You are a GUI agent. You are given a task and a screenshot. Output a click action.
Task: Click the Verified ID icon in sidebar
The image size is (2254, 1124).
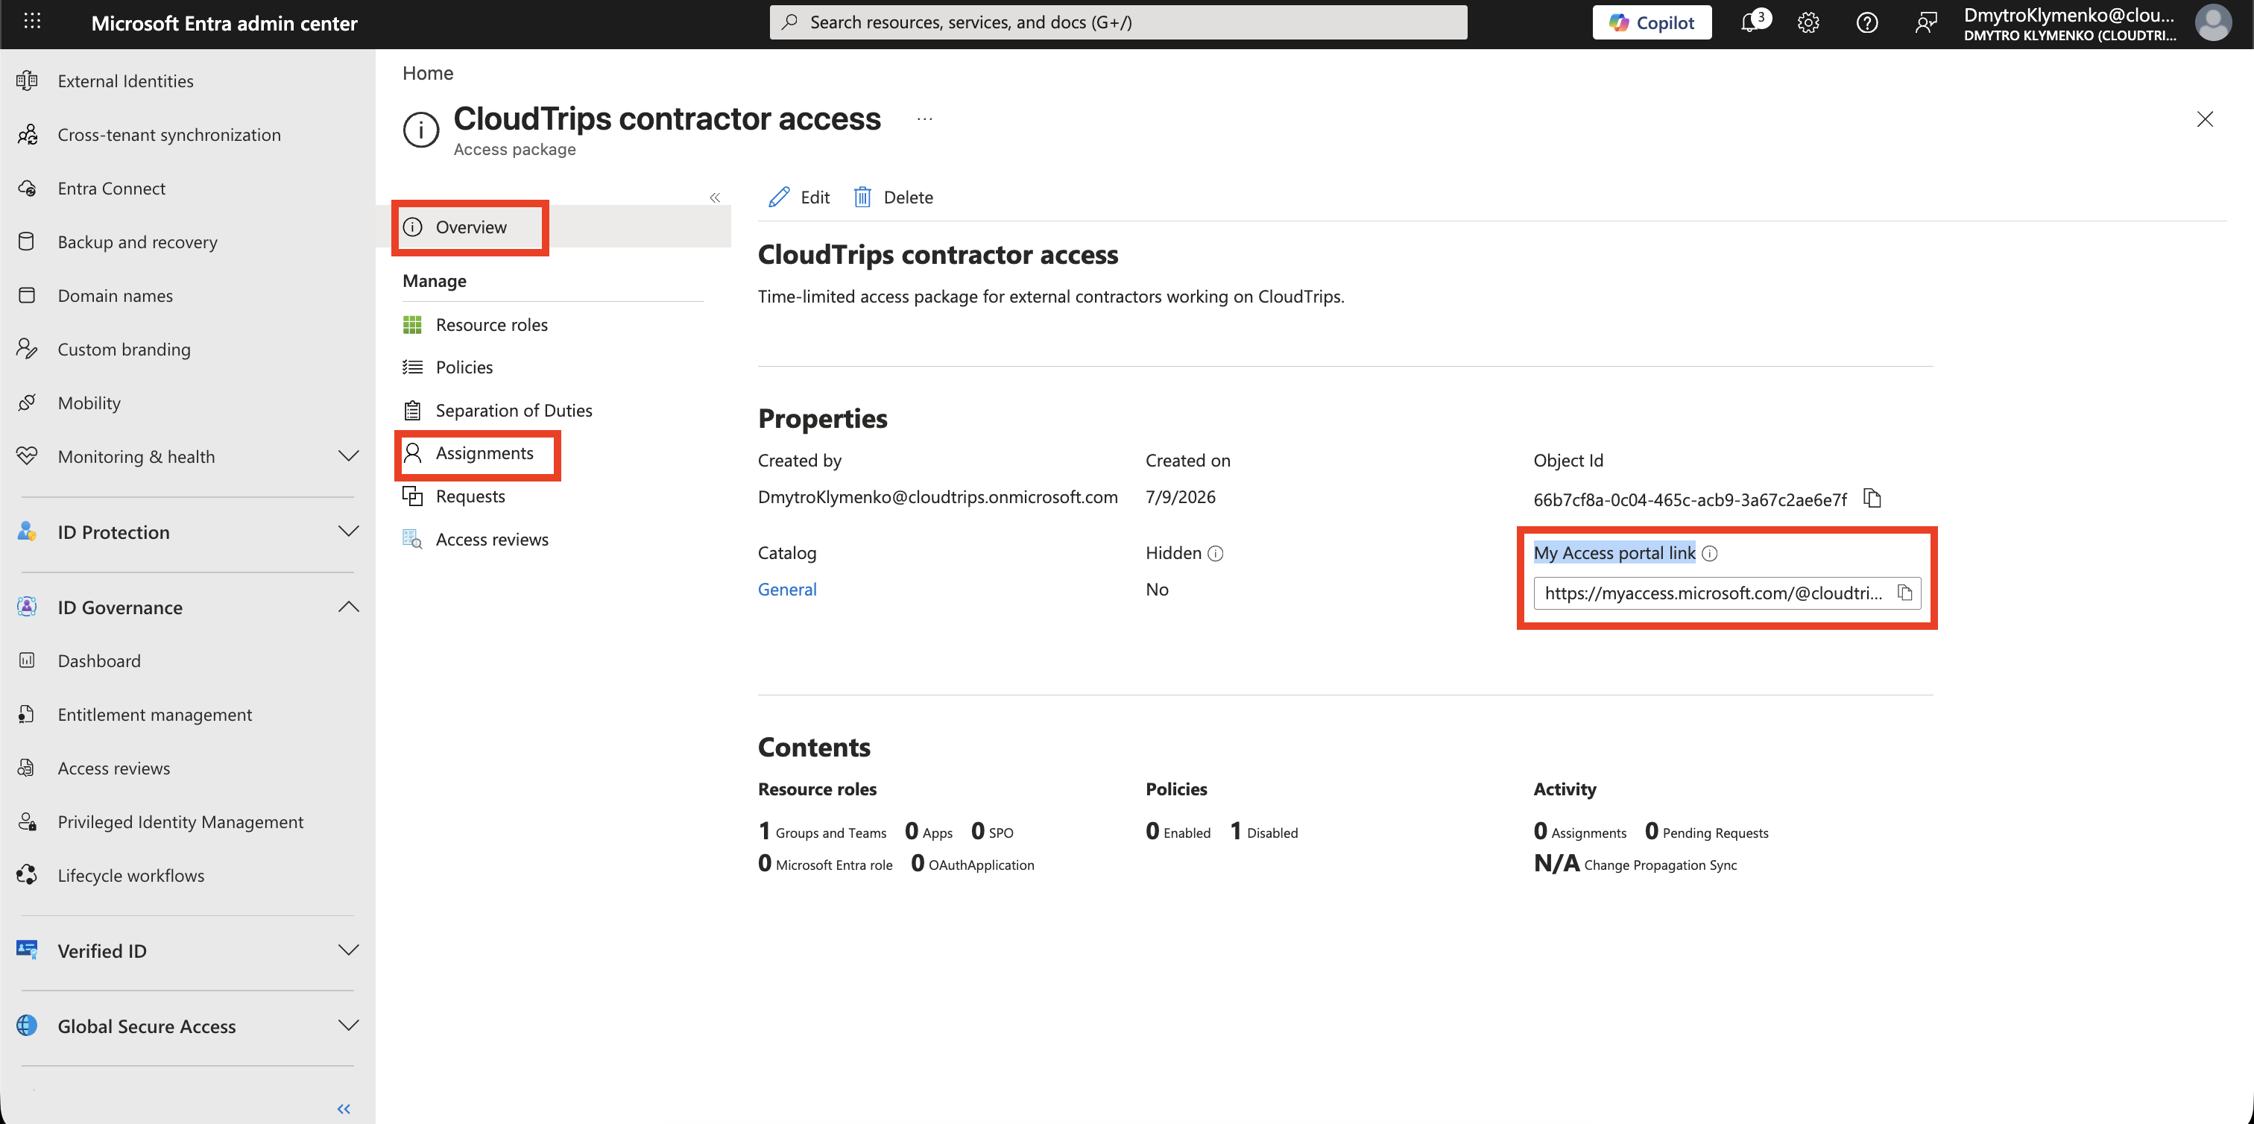coord(27,949)
